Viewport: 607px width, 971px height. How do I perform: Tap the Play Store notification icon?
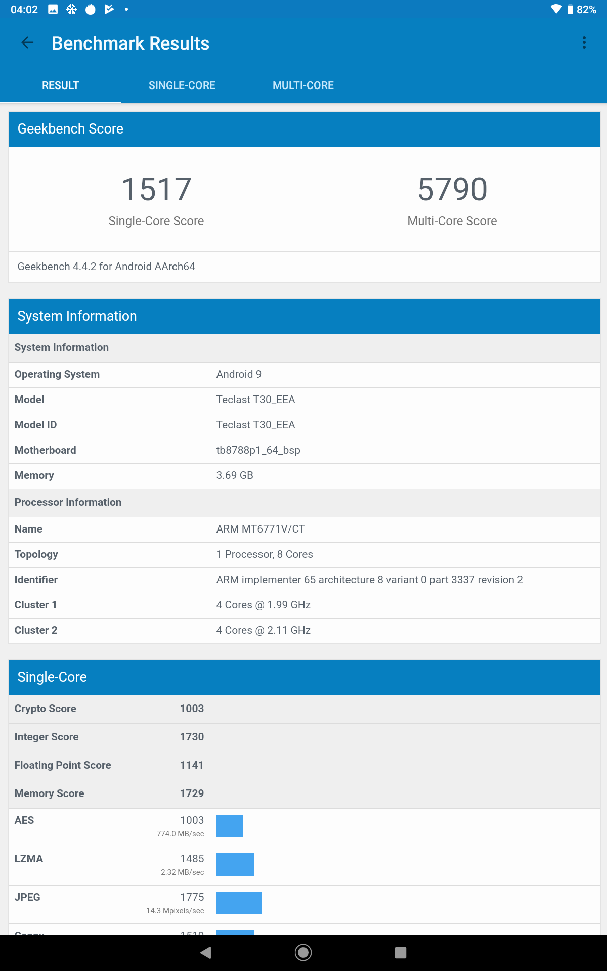pyautogui.click(x=109, y=9)
